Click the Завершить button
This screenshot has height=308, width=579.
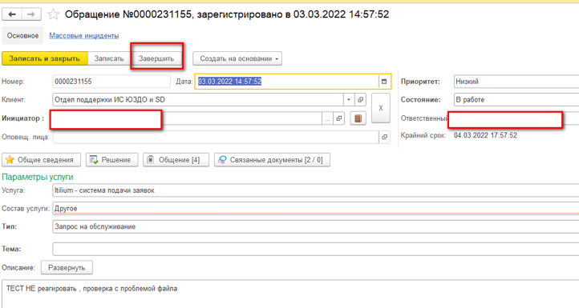pos(156,58)
